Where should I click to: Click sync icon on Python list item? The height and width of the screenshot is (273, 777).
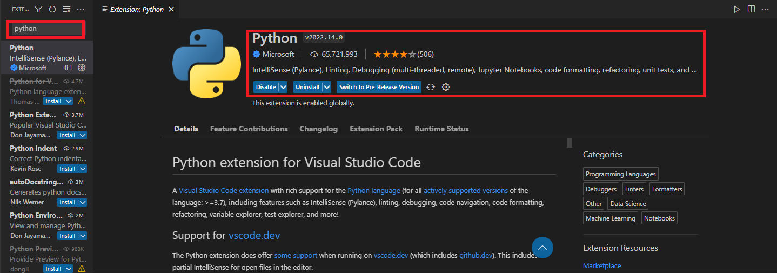click(x=68, y=68)
